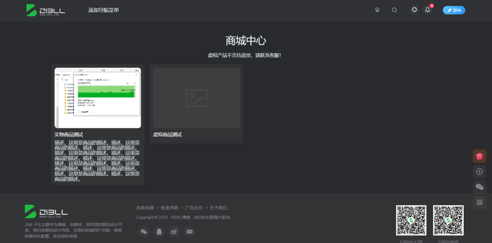492x243 pixels.
Task: Click the 虚拟商品测试 product title
Action: [168, 135]
